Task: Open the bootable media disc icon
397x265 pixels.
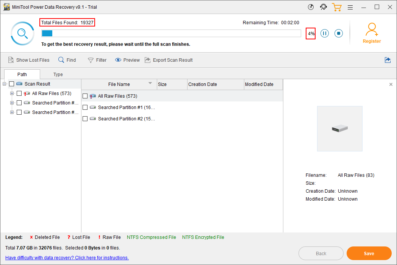Action: pyautogui.click(x=311, y=7)
